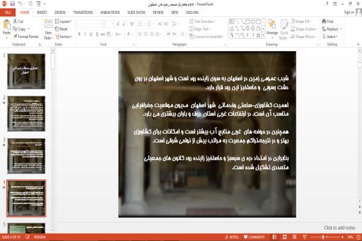
Task: Toggle the Comments pane button
Action: pyautogui.click(x=254, y=237)
